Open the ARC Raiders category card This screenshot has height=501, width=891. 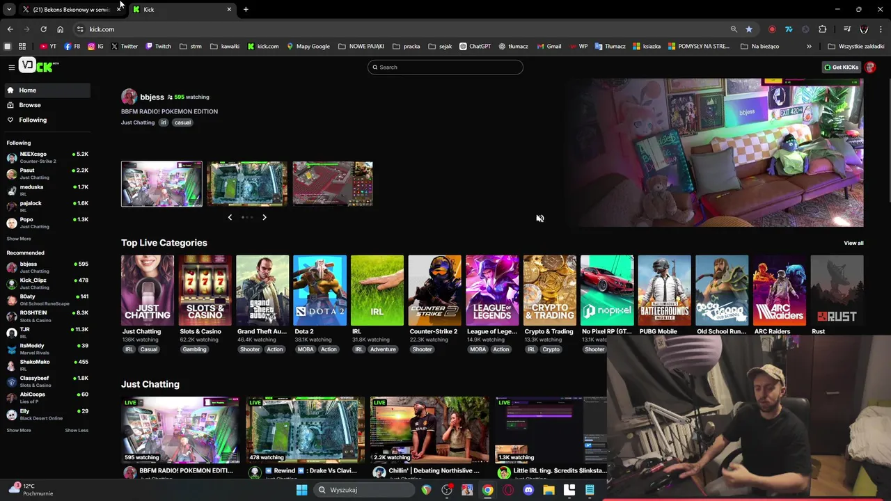pyautogui.click(x=779, y=291)
